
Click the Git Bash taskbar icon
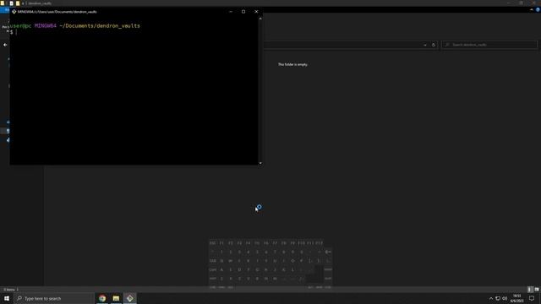(x=129, y=298)
